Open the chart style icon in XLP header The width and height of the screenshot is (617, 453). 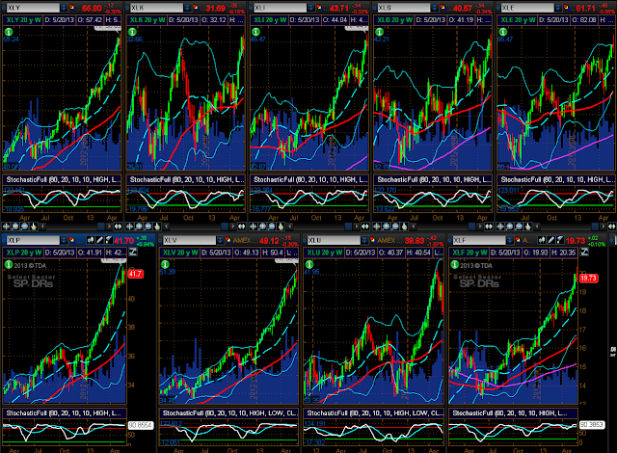[91, 240]
